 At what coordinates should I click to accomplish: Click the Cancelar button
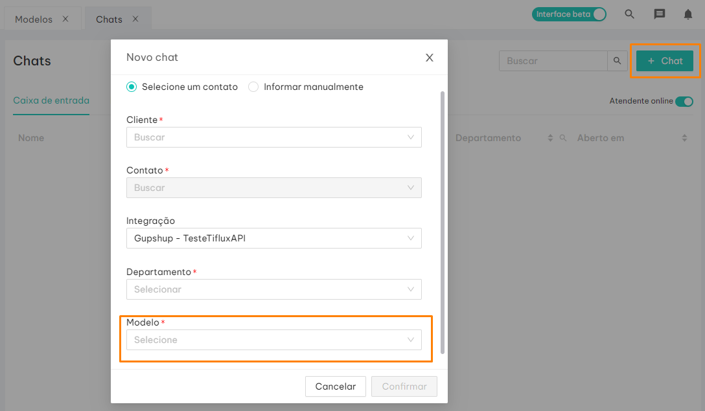(x=336, y=386)
